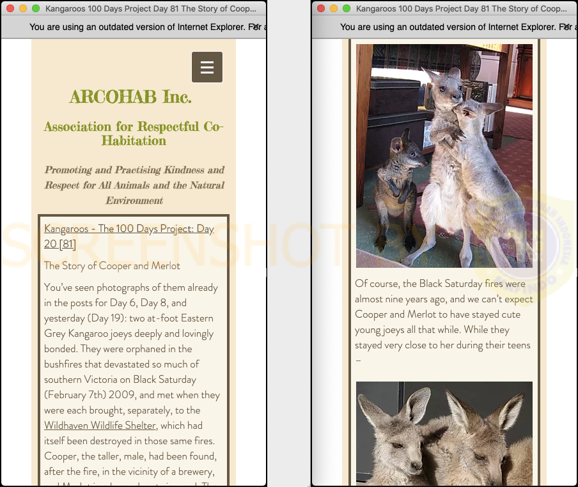
Task: Close the left browser window
Action: coord(10,8)
